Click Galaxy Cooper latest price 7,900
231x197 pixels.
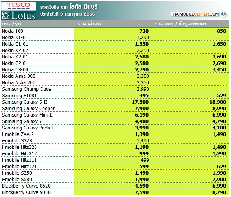(142, 109)
